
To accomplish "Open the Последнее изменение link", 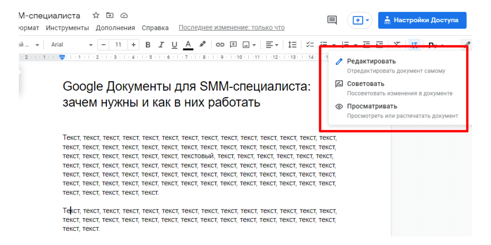I will pyautogui.click(x=232, y=28).
